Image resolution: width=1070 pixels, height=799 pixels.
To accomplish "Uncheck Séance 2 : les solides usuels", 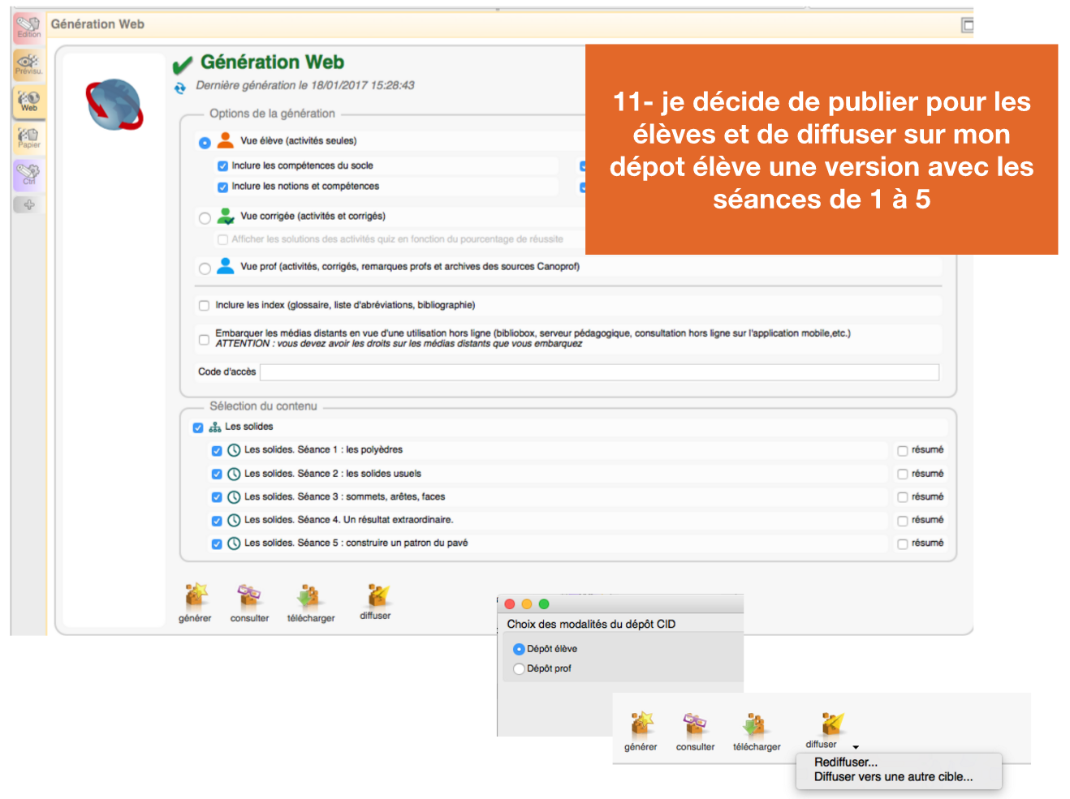I will point(217,475).
